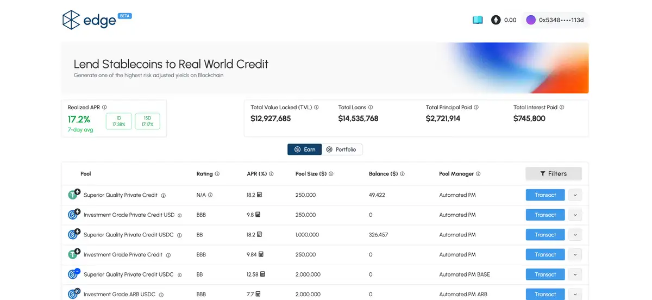Open the documentation book icon
The height and width of the screenshot is (300, 652).
pyautogui.click(x=478, y=20)
